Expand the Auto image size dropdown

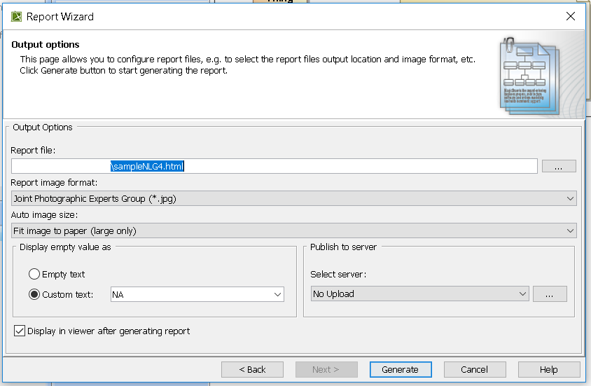point(293,230)
